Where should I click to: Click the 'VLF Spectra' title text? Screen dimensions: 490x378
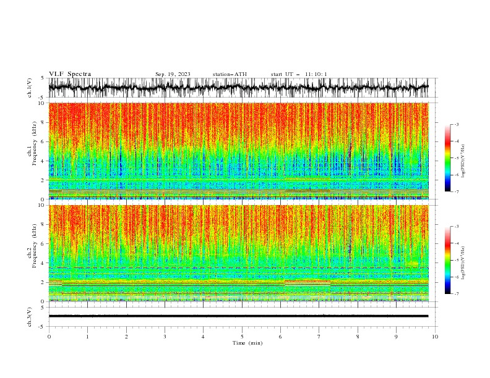(x=70, y=74)
